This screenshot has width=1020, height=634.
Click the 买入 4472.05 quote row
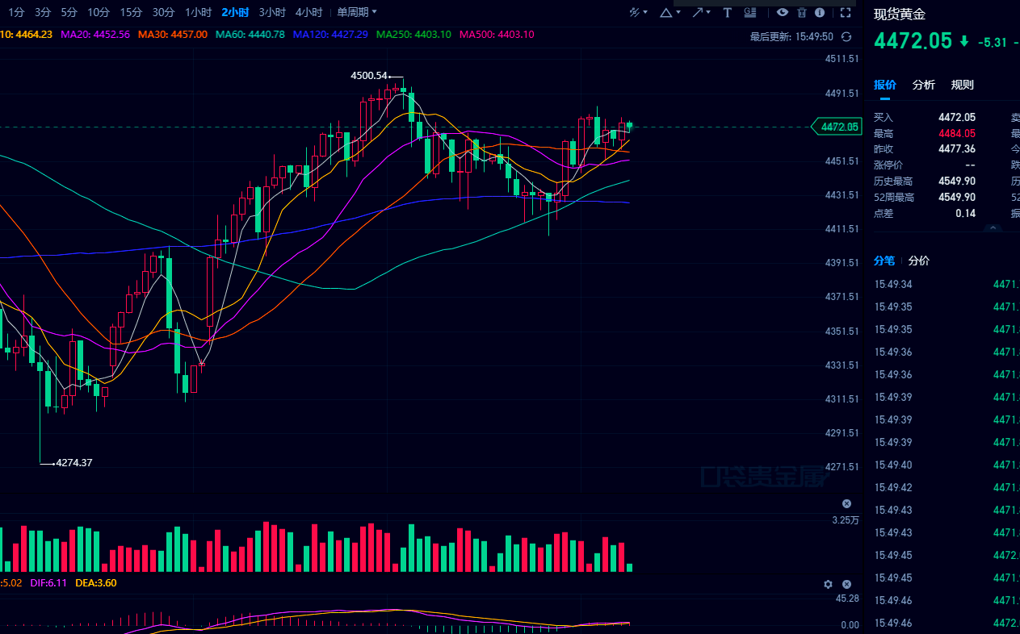tap(925, 118)
